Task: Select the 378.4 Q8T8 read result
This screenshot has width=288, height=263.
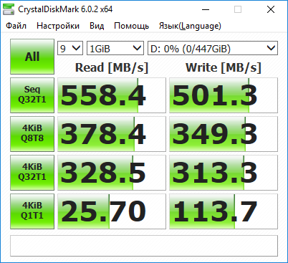Action: (x=112, y=134)
